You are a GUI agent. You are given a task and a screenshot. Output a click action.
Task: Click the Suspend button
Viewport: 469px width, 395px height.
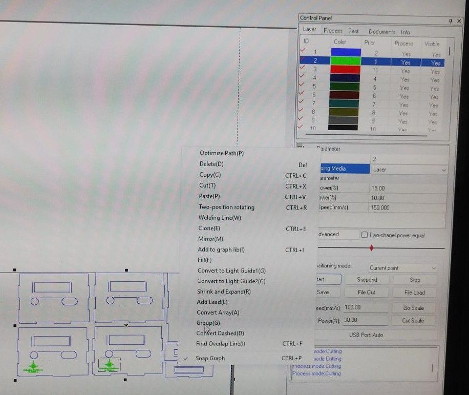point(367,280)
